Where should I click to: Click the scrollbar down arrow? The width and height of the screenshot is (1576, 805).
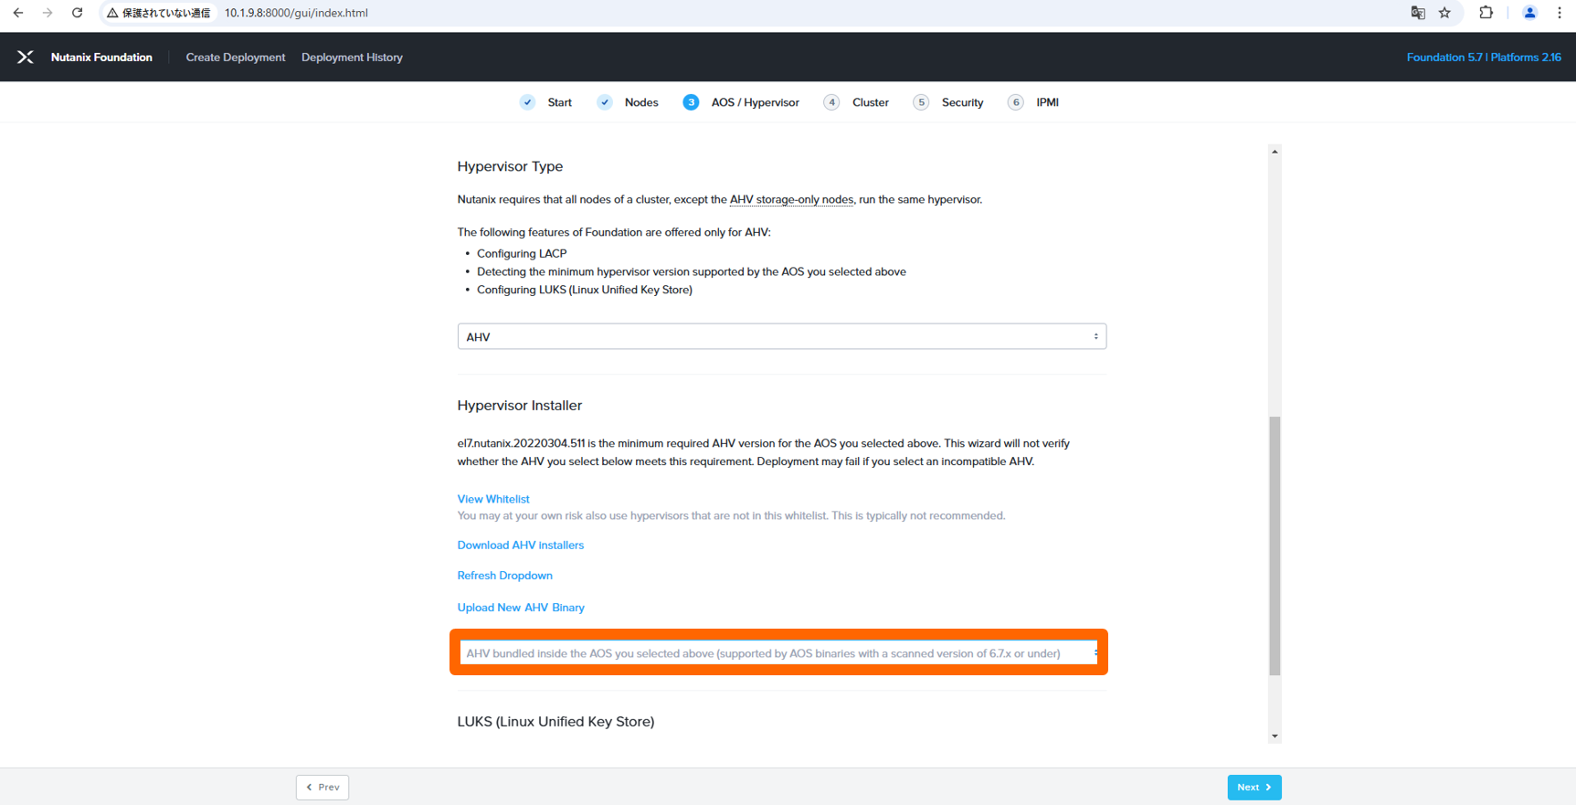pyautogui.click(x=1275, y=736)
